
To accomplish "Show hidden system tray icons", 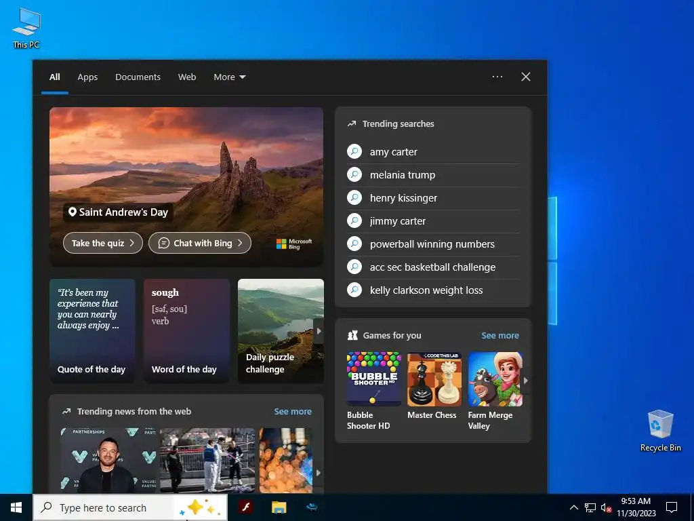I will (573, 507).
